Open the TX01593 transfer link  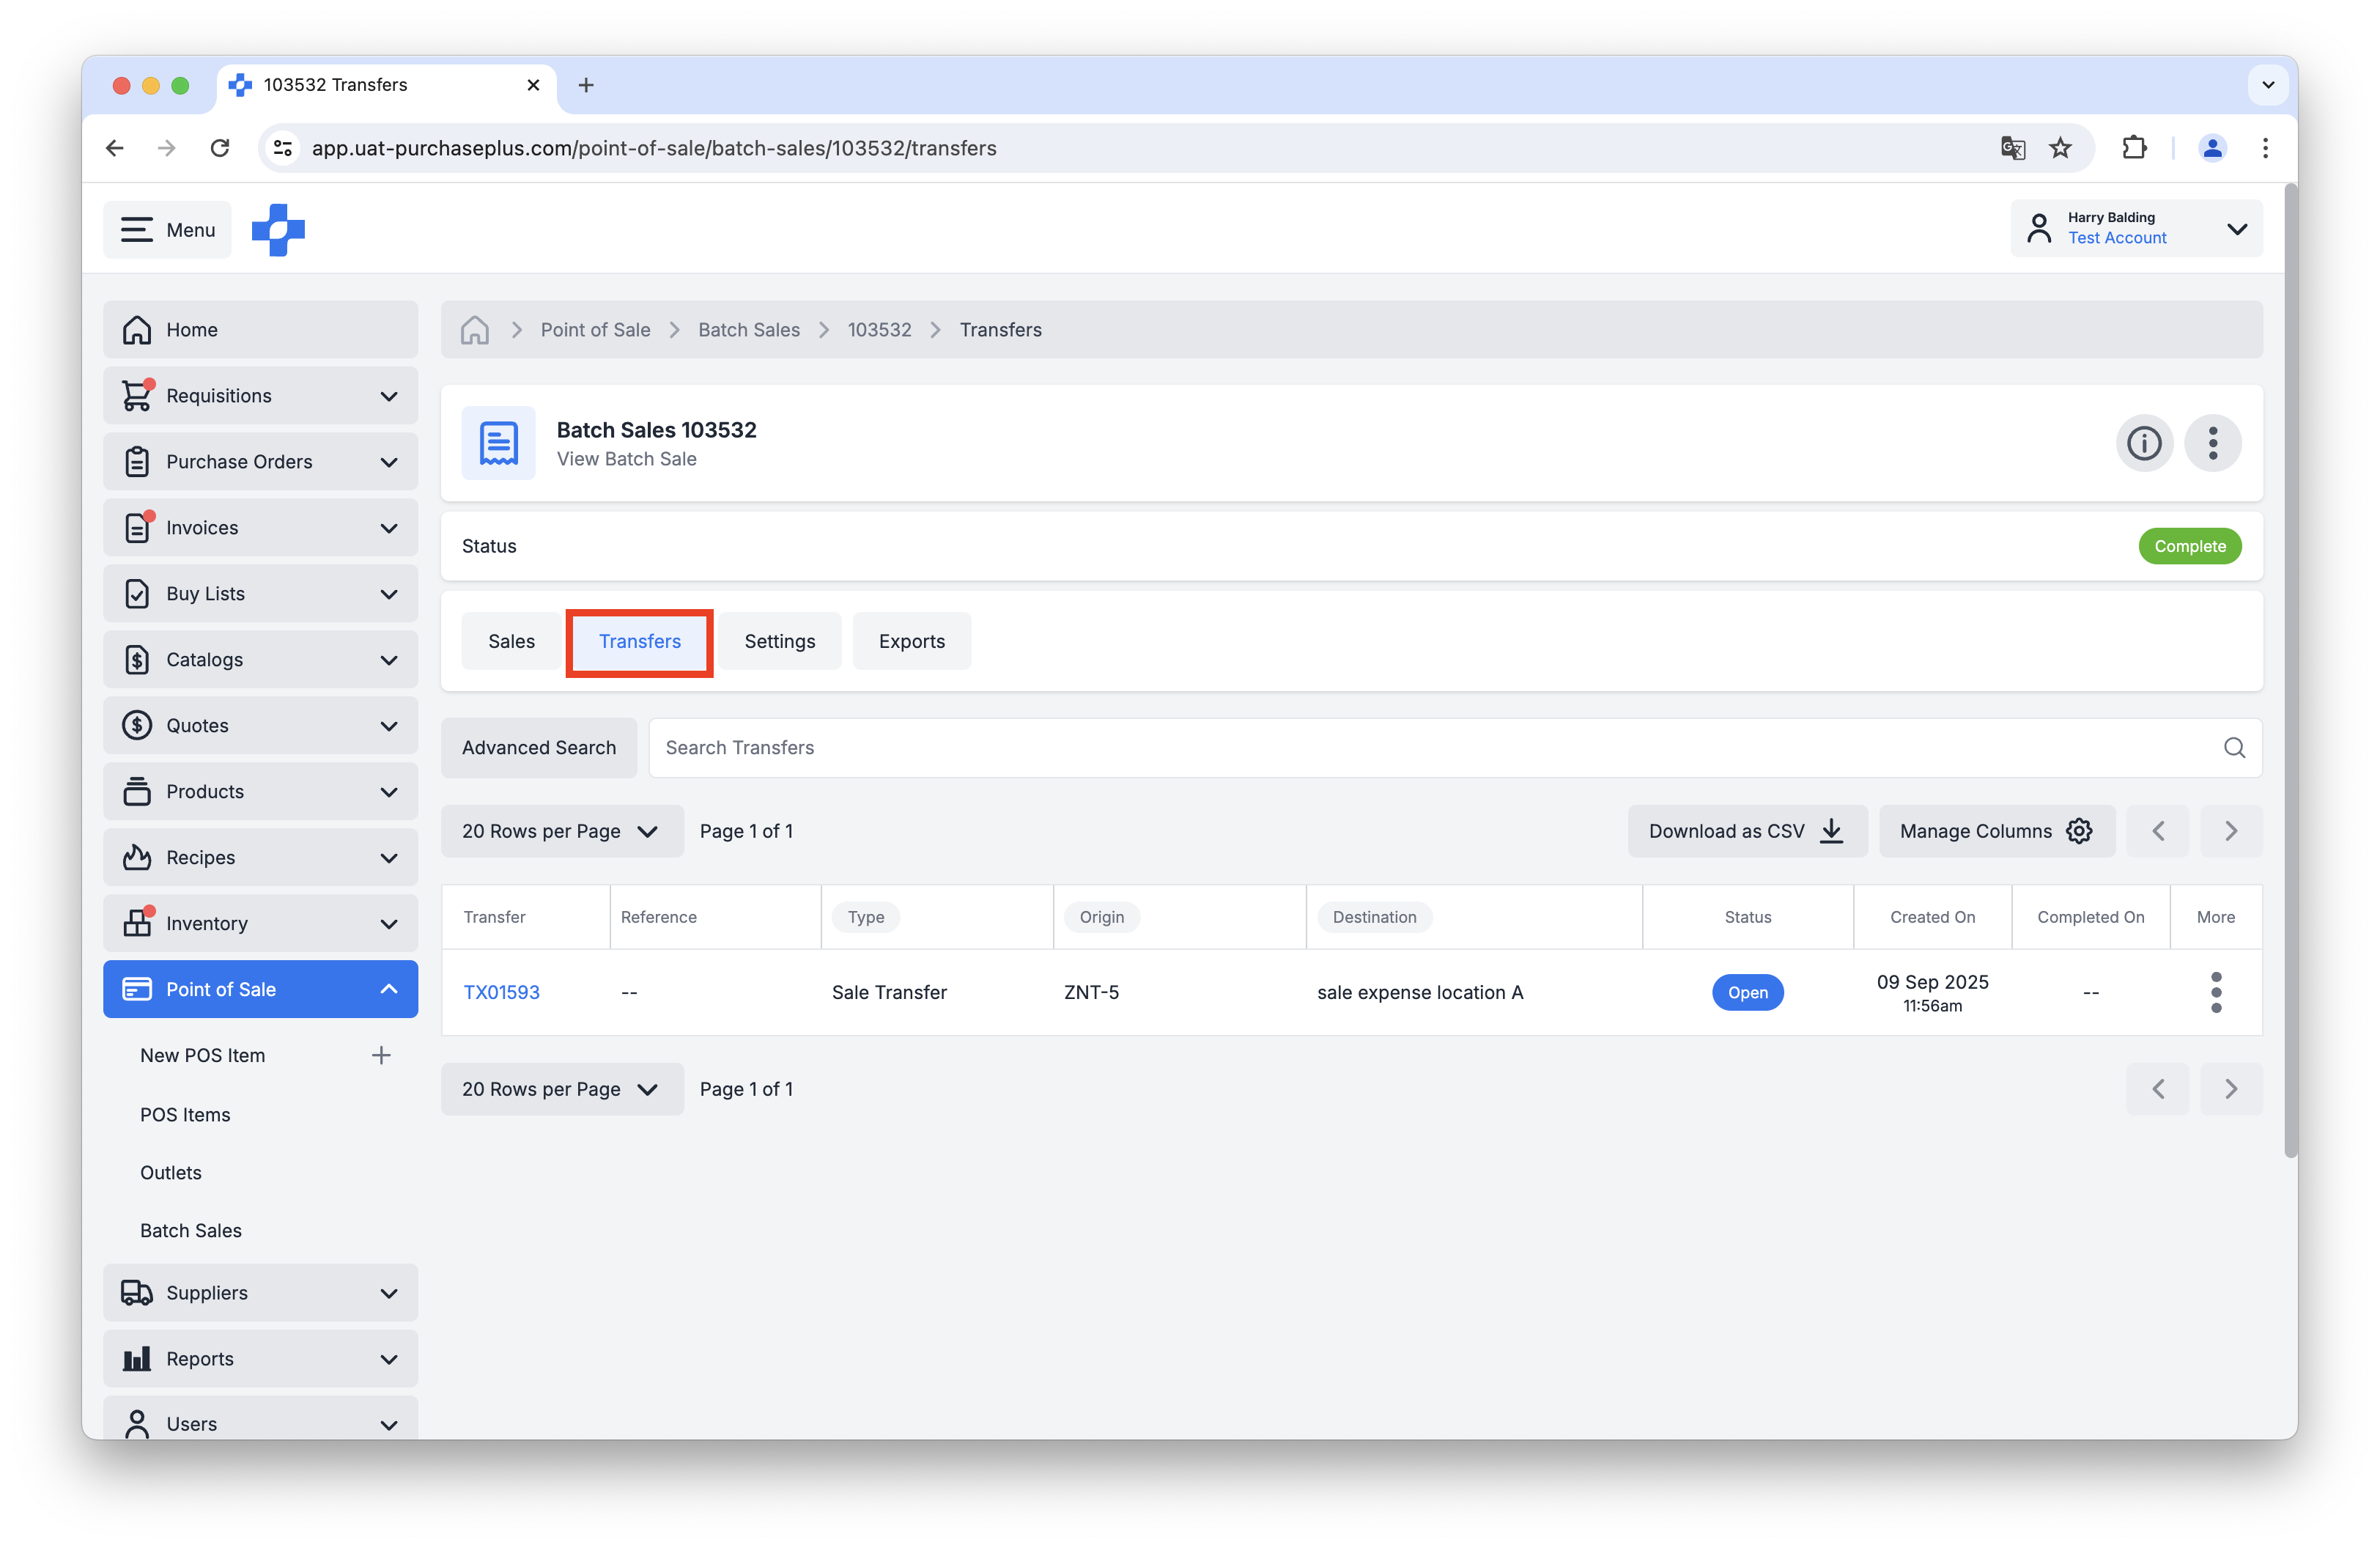point(501,992)
